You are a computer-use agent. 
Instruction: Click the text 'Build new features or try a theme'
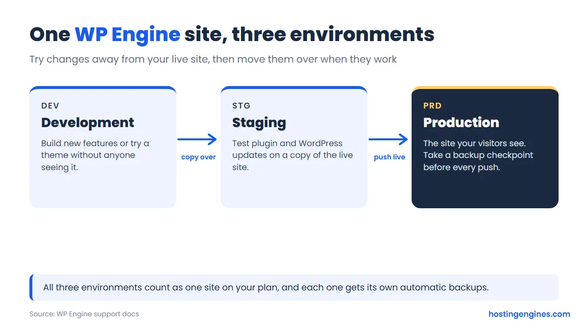pos(95,155)
